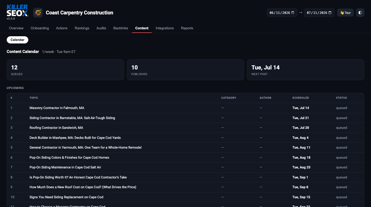The width and height of the screenshot is (371, 207).
Task: Click scheduled date Tue, Sep 15
Action: 301,197
